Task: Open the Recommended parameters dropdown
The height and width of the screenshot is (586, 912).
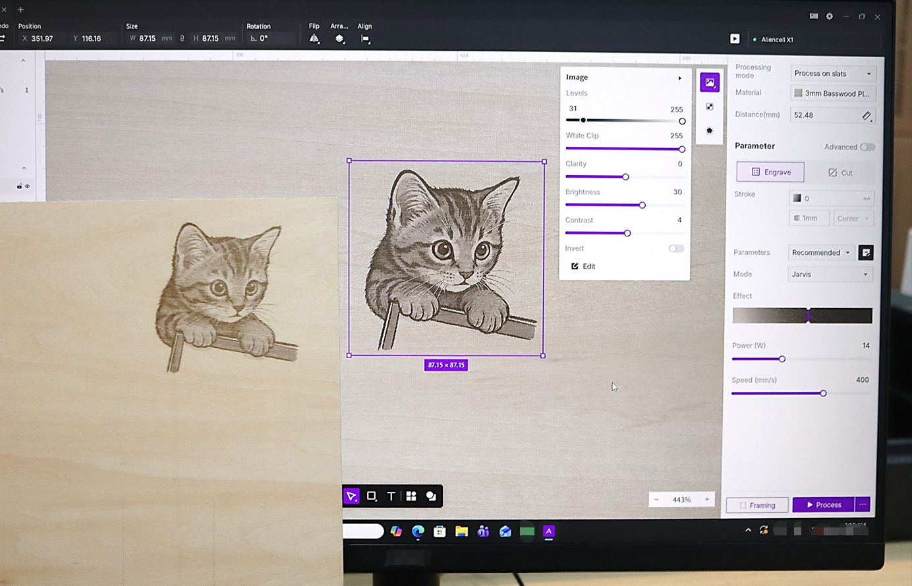Action: pyautogui.click(x=821, y=253)
